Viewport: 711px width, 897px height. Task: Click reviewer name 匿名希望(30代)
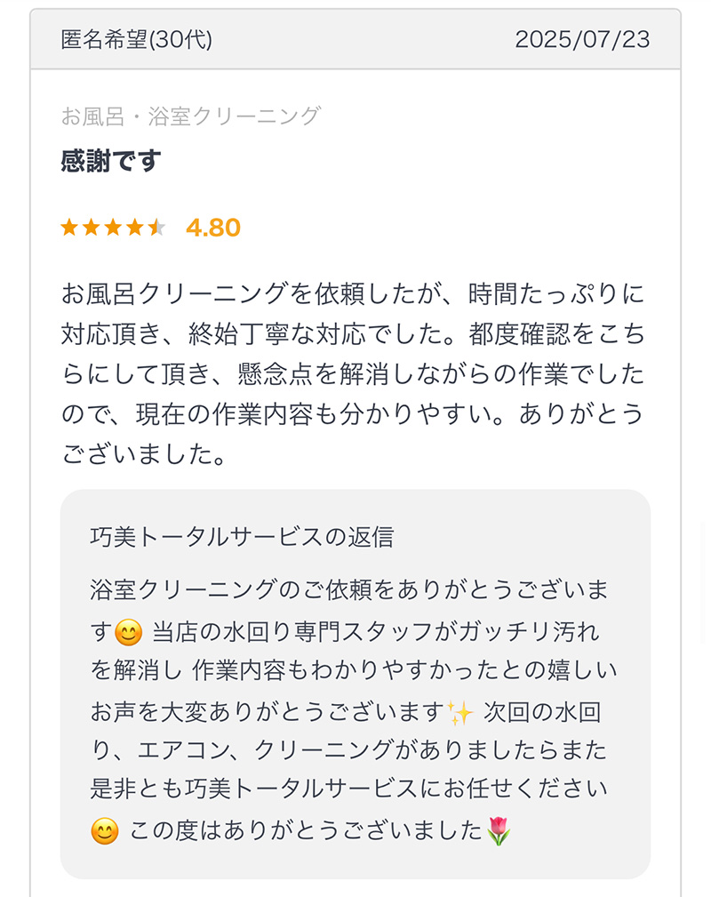click(x=137, y=39)
